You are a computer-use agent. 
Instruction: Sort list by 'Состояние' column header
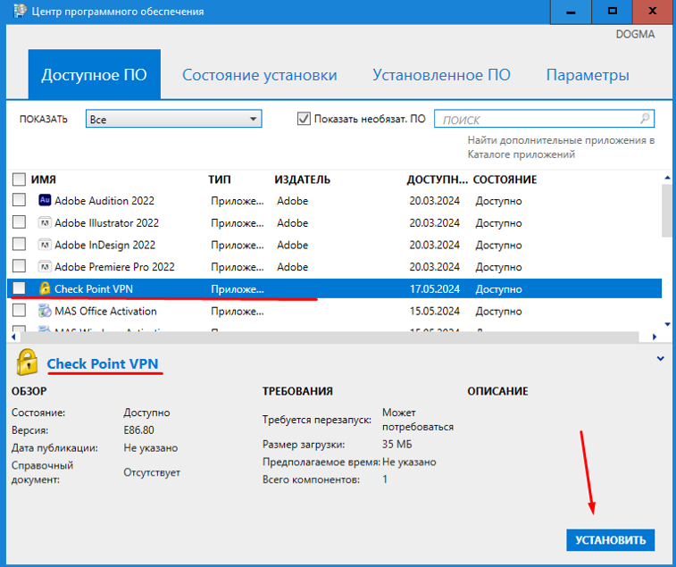pyautogui.click(x=505, y=179)
